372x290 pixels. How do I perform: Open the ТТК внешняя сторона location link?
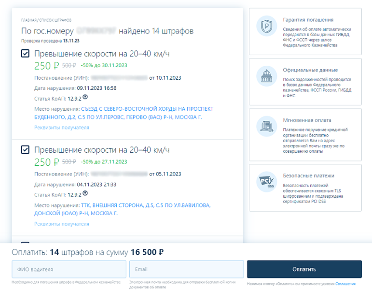(x=122, y=209)
